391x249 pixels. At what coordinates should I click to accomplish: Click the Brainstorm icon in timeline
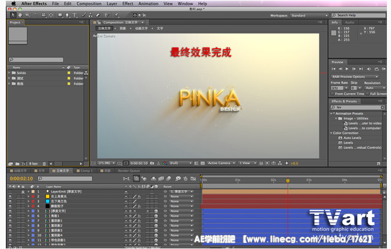tap(178, 179)
